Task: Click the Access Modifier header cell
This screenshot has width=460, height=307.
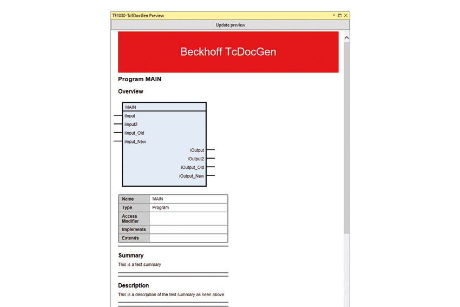Action: point(134,219)
